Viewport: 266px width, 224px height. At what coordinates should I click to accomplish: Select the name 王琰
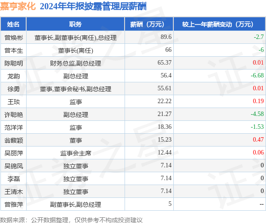tap(14, 102)
